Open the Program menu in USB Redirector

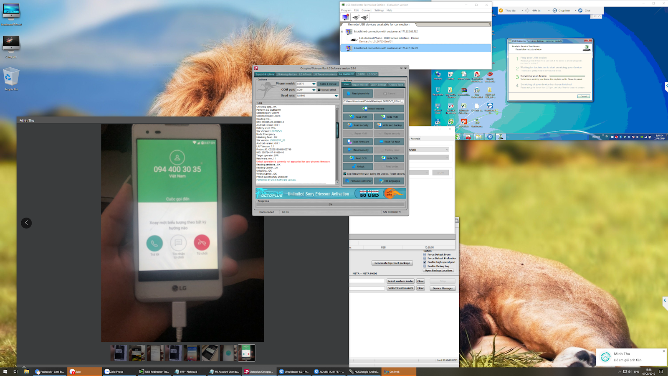[346, 10]
